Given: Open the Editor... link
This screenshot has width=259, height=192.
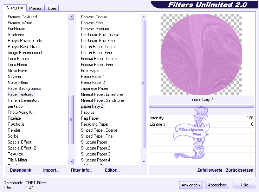Looking at the screenshot, I should pos(112,170).
